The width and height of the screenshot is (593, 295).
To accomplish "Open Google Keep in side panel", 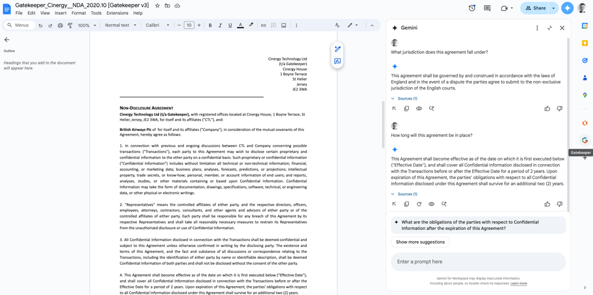I will 585,43.
